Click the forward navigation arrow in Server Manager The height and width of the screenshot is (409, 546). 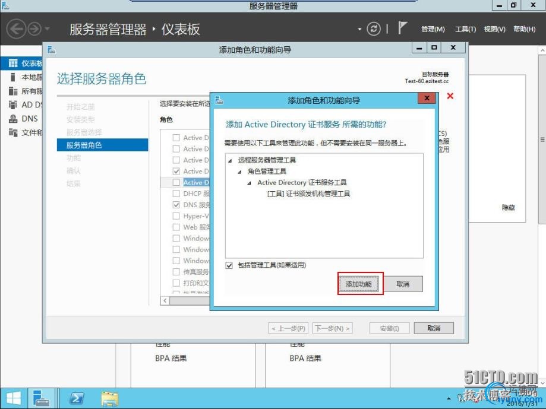[x=34, y=29]
